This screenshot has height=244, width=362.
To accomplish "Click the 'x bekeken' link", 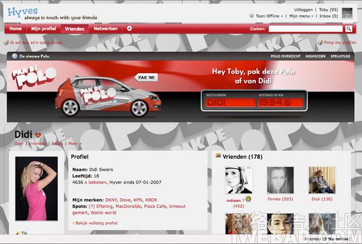I will pyautogui.click(x=95, y=182).
